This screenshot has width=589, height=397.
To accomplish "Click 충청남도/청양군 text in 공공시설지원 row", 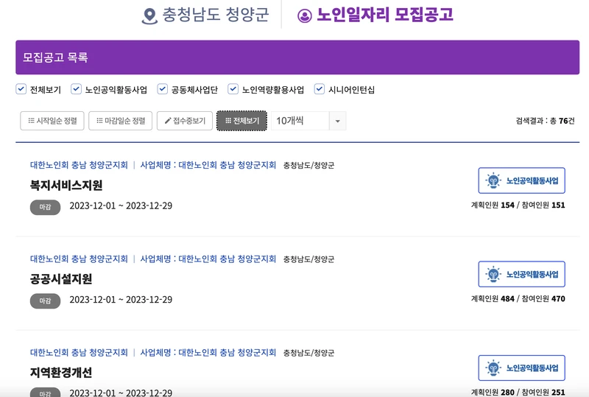I will tap(308, 259).
